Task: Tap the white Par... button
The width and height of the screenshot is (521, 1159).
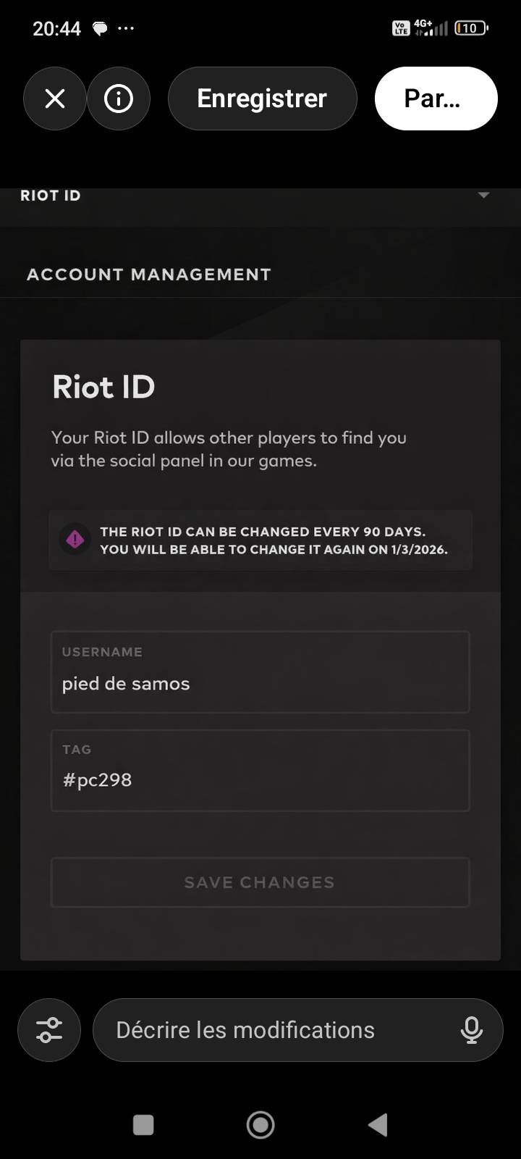Action: [x=436, y=99]
